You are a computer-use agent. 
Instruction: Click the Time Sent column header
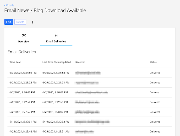pyautogui.click(x=15, y=62)
